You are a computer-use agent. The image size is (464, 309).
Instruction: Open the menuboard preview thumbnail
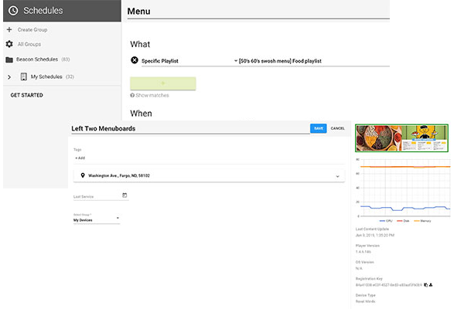[401, 138]
